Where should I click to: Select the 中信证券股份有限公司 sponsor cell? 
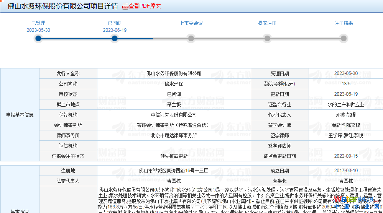pos(174,115)
